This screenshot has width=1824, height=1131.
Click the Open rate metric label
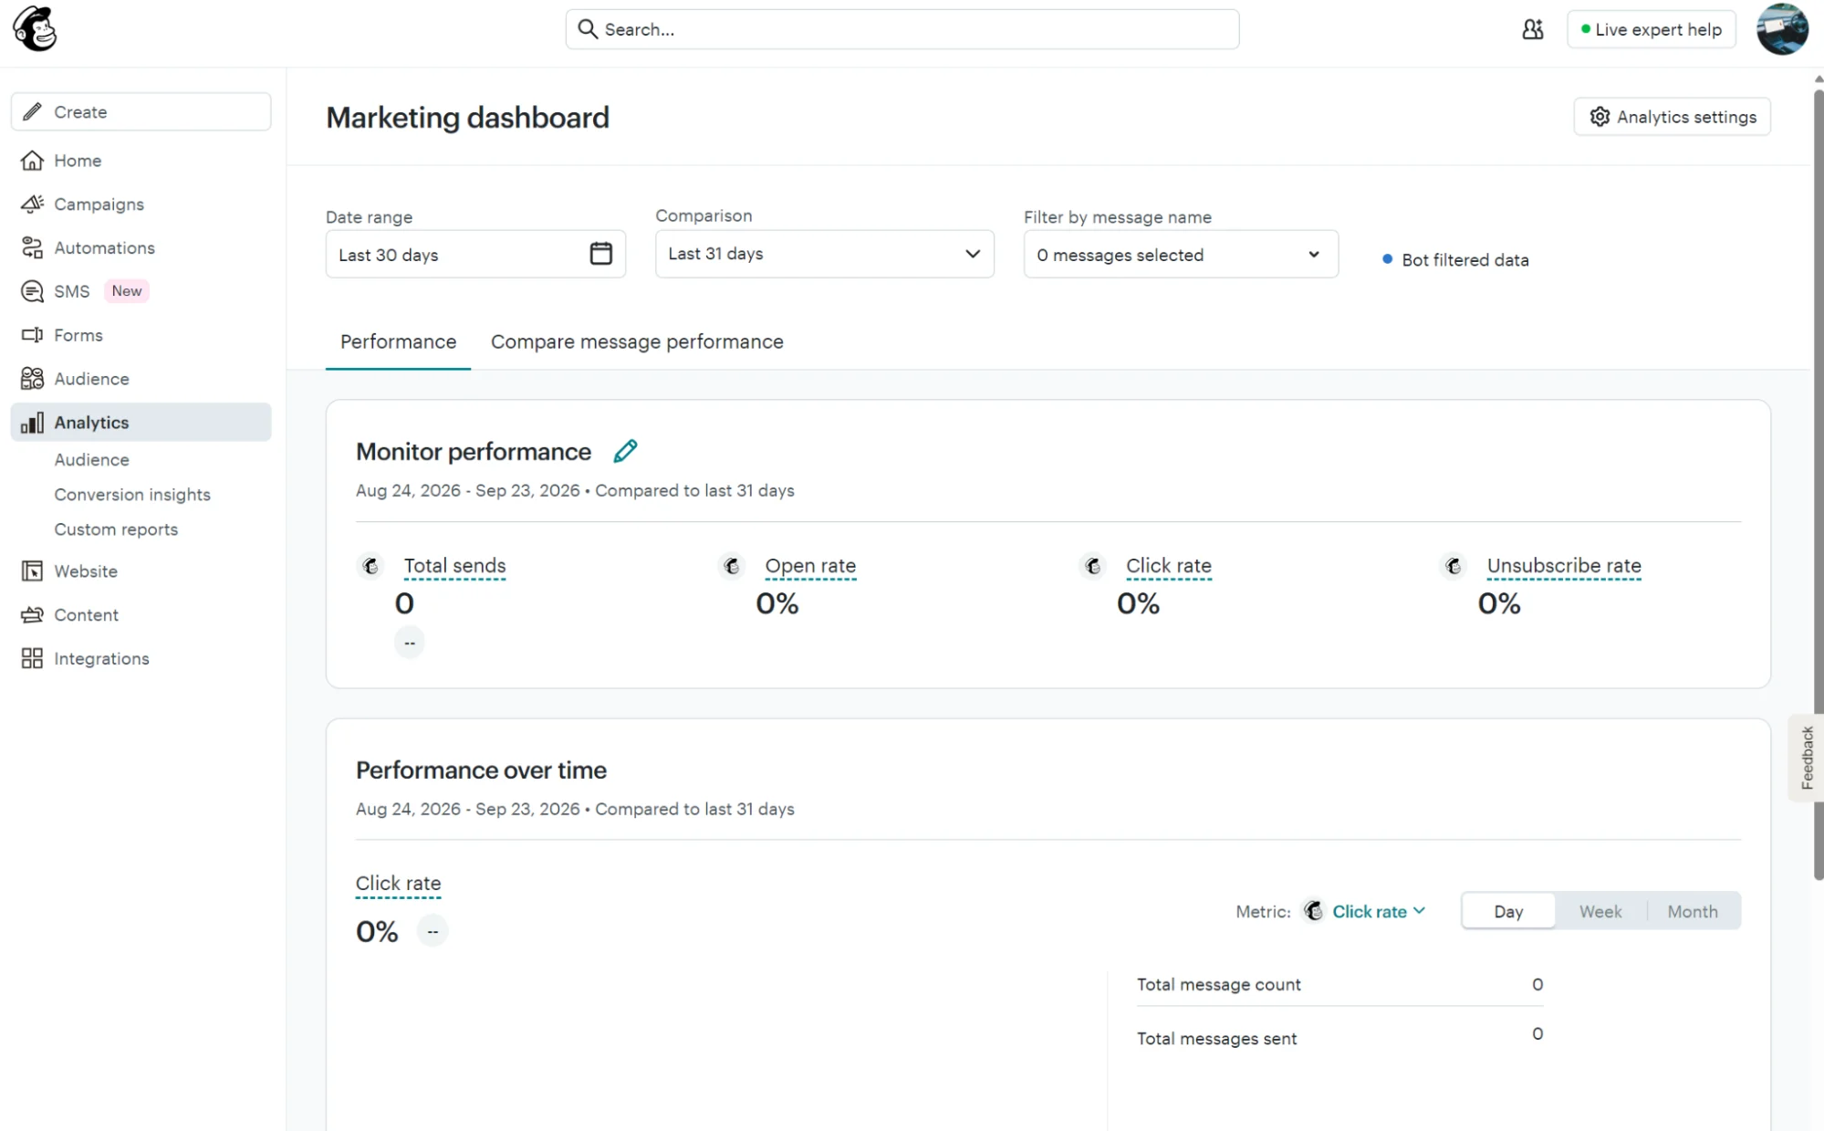[810, 565]
